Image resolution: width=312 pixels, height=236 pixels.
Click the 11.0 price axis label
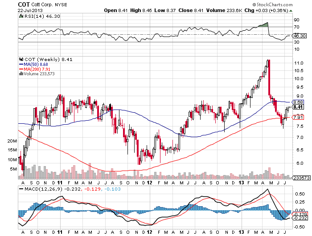pos(299,63)
